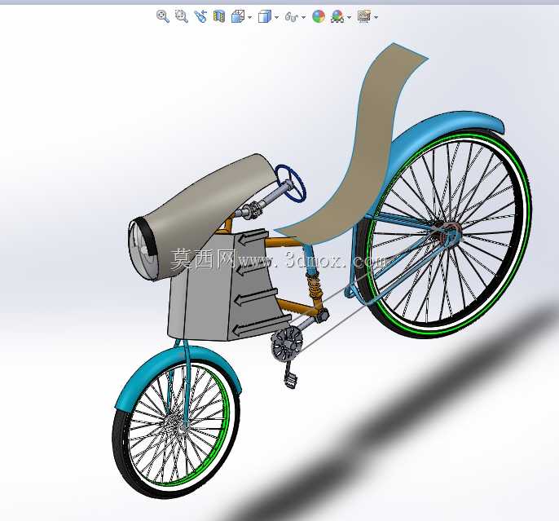This screenshot has height=521, width=559.
Task: Open the Hide/Show Items dropdown arrow
Action: coord(303,17)
